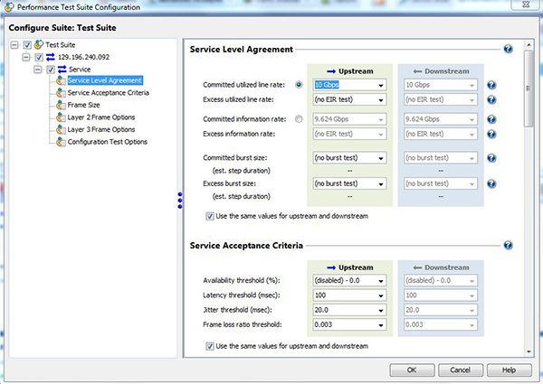Open upstream Committed utilized line rate dropdown
Image resolution: width=543 pixels, height=384 pixels.
(382, 86)
